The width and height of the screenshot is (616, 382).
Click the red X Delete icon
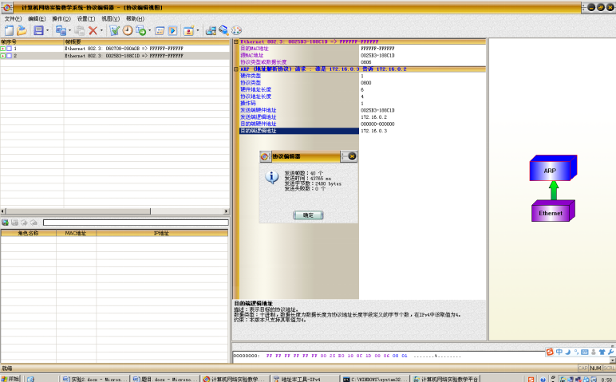(x=93, y=30)
